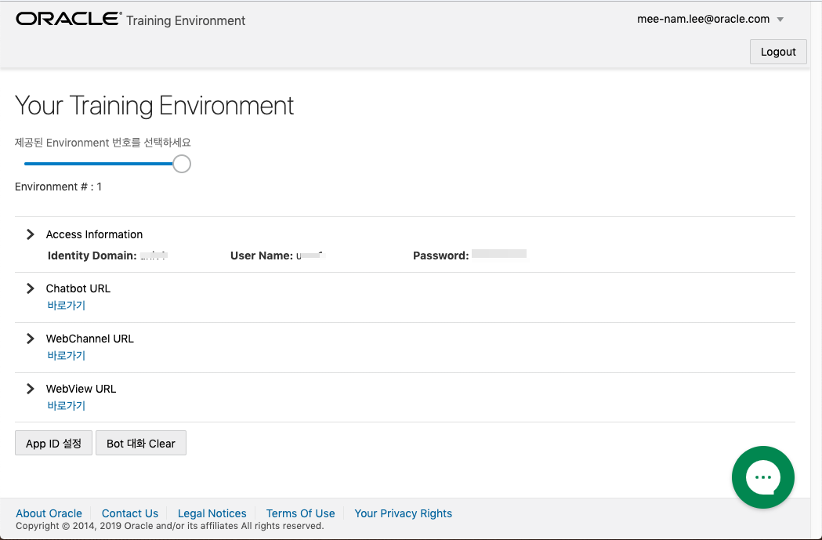The width and height of the screenshot is (822, 540).
Task: Click the User Name label
Action: point(262,256)
